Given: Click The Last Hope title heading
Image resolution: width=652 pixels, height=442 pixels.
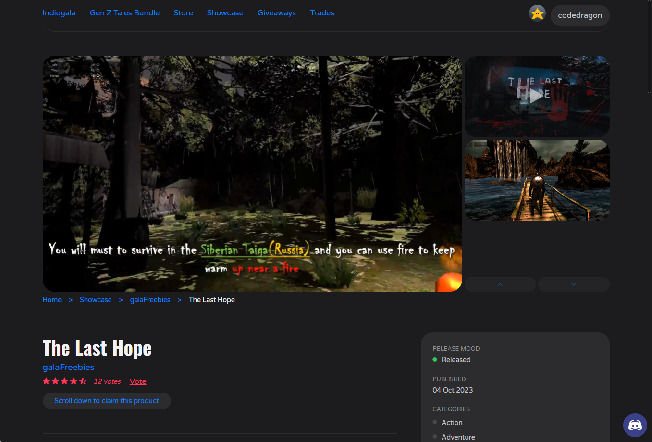Looking at the screenshot, I should click(97, 348).
